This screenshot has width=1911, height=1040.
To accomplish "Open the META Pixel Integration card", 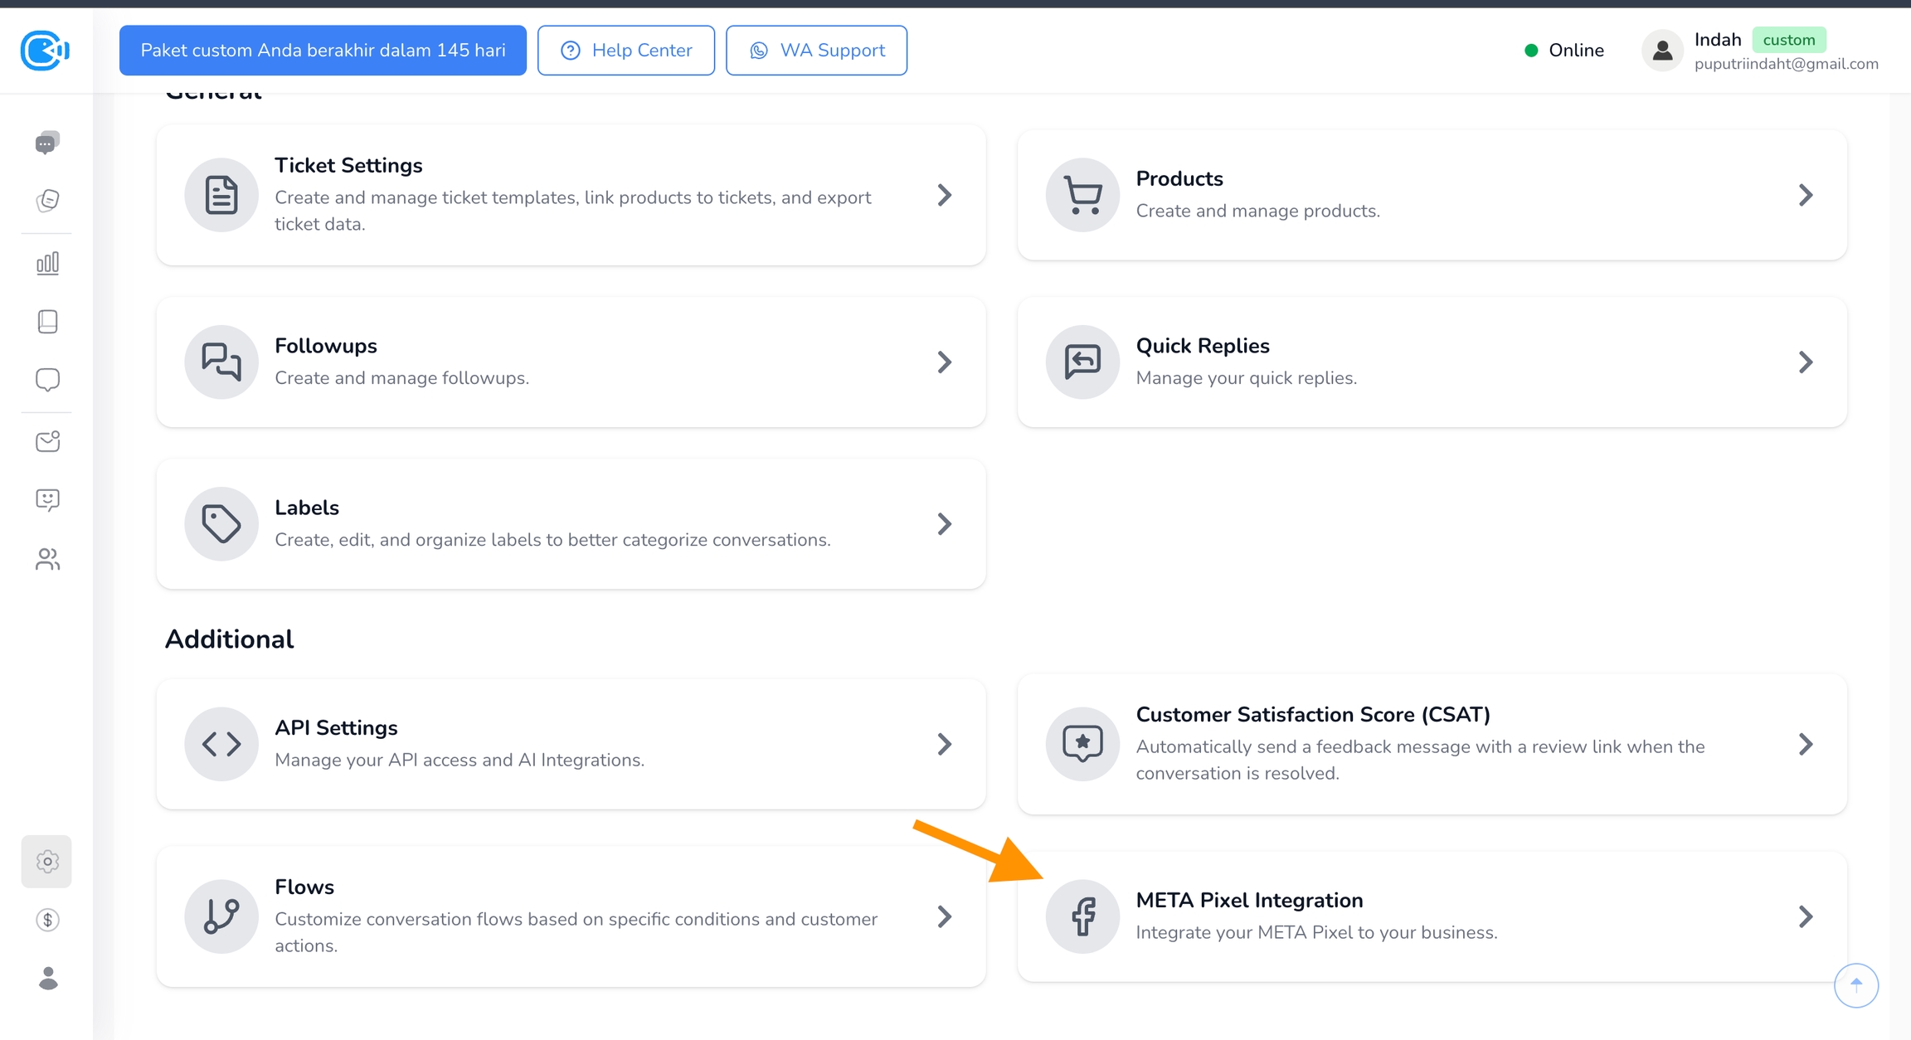I will coord(1431,916).
